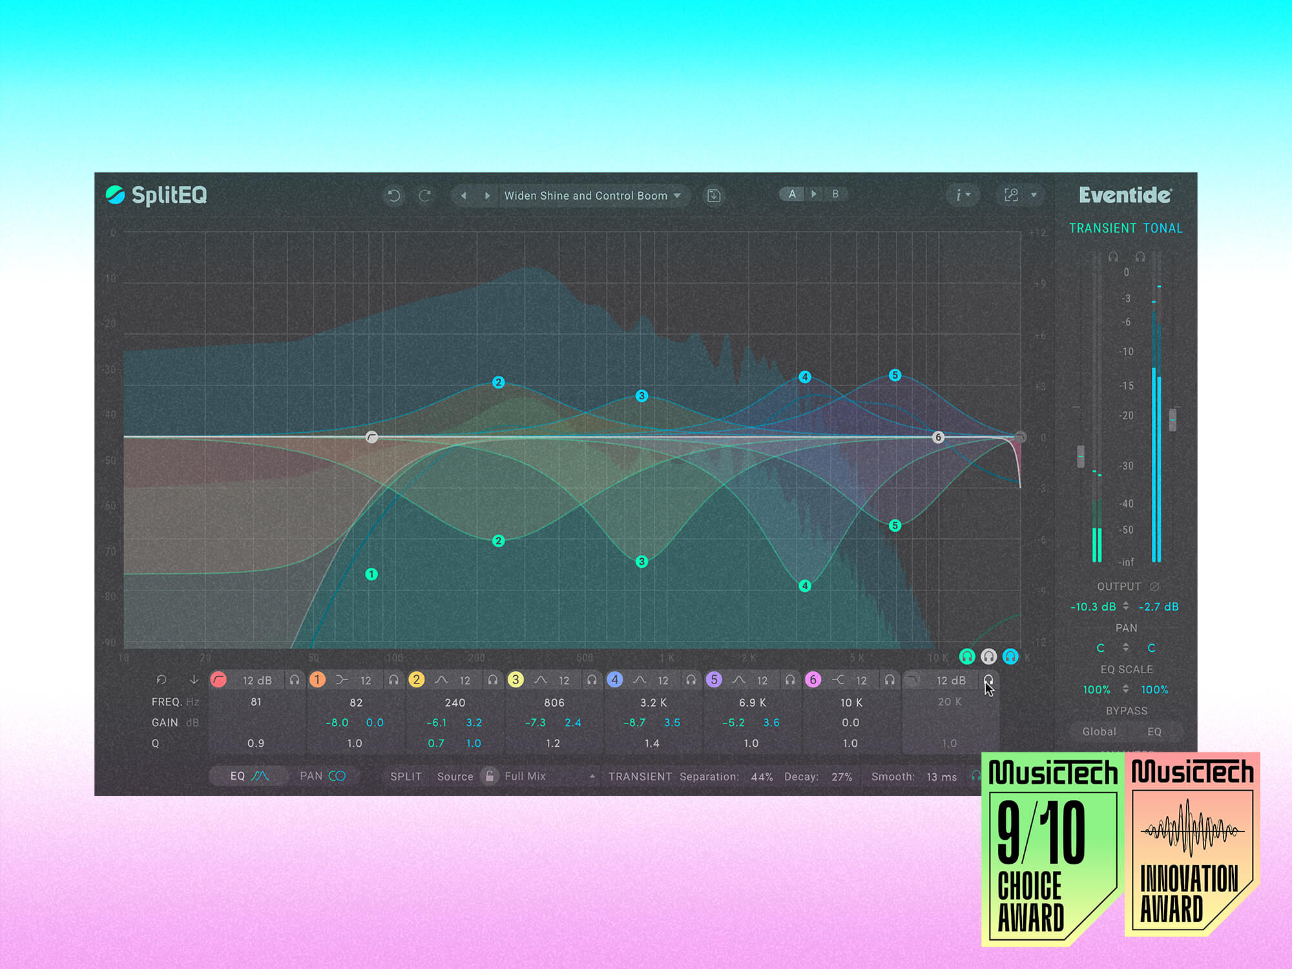
Task: Click the save preset icon
Action: click(x=713, y=195)
